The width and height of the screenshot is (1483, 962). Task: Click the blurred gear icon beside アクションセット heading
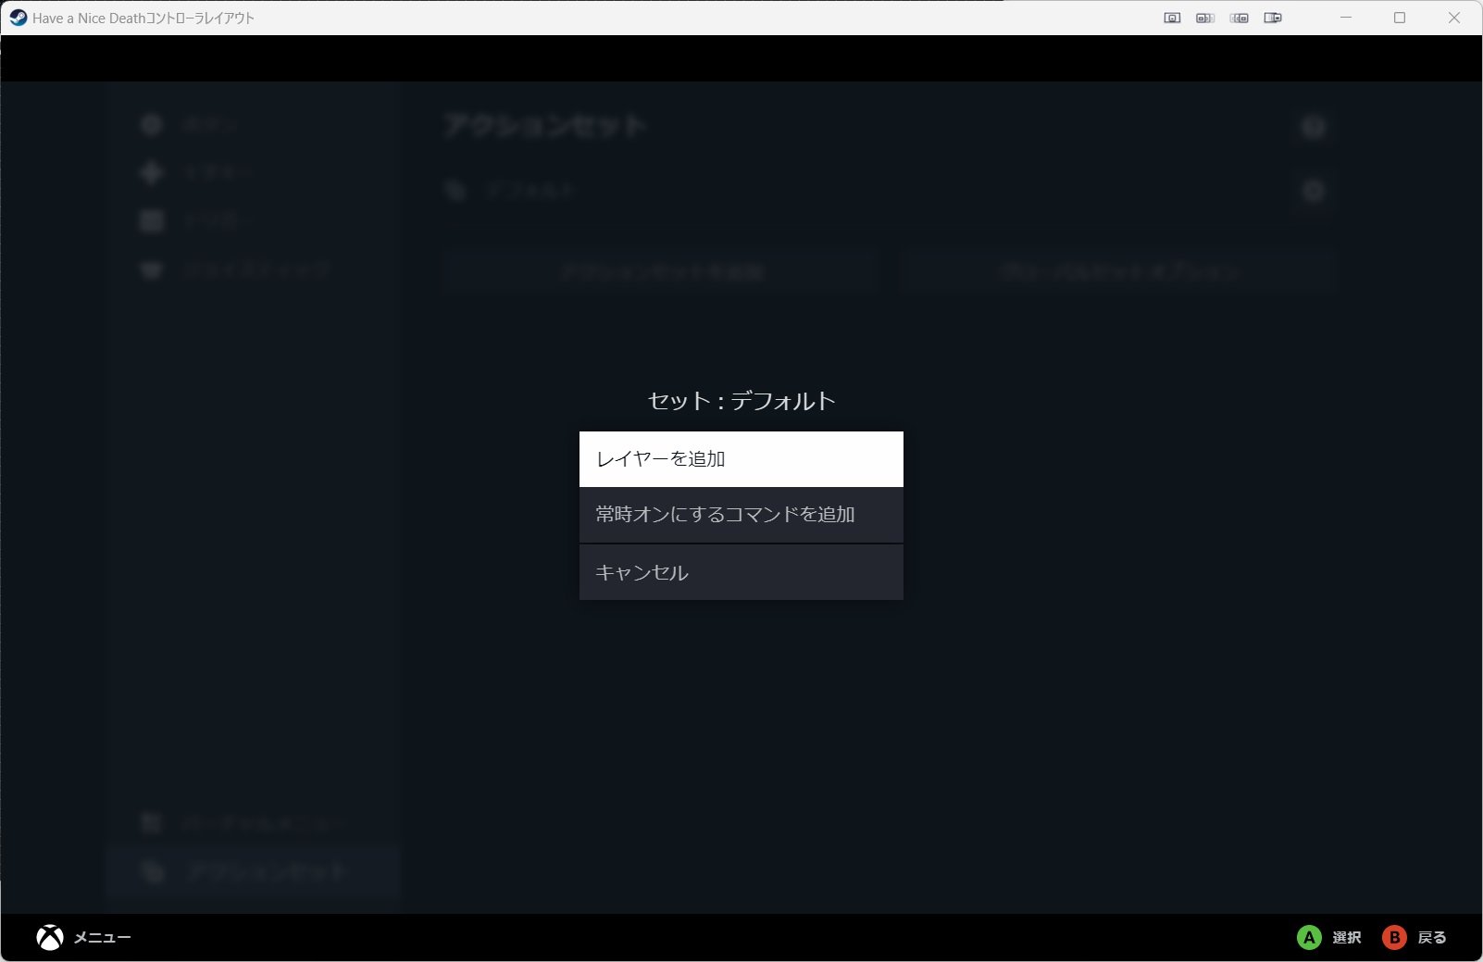click(1313, 127)
